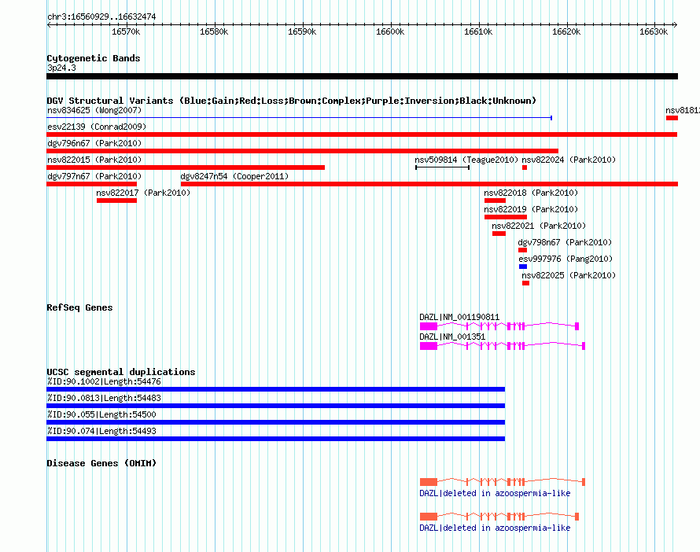Click the 16630k ruler tick label
The image size is (700, 552).
click(654, 31)
